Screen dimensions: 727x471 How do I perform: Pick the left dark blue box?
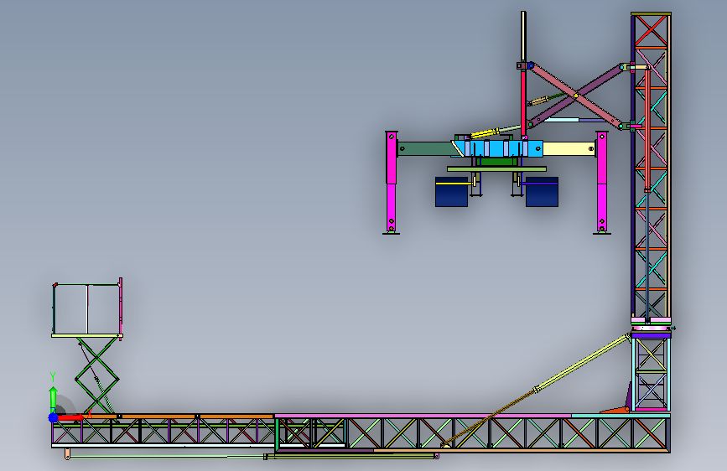[x=451, y=191]
